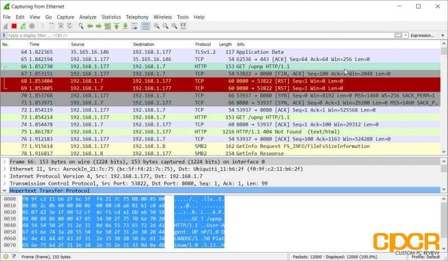
Task: Click the display filter bookmark icon
Action: point(4,35)
